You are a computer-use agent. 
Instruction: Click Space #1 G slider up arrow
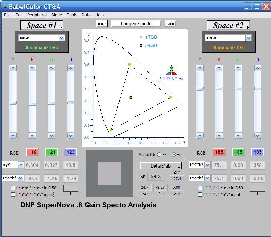(x=52, y=68)
